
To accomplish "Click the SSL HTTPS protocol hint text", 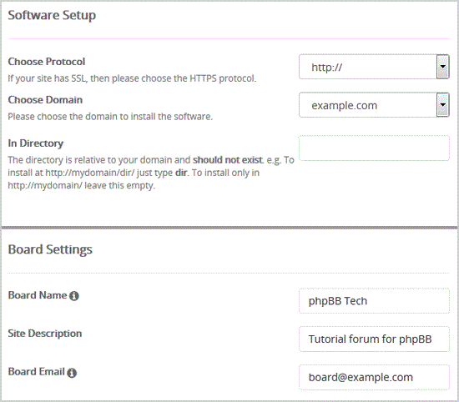I will 132,78.
